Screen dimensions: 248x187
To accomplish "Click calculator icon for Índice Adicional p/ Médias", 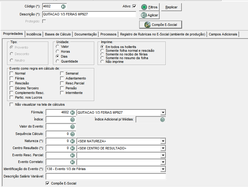I will click(162, 120).
